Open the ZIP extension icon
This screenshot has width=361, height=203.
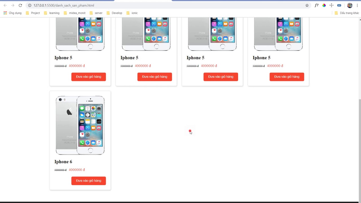coord(339,5)
